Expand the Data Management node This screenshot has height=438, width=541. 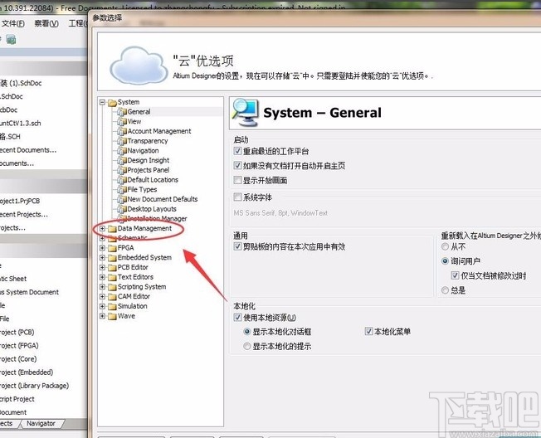click(102, 229)
